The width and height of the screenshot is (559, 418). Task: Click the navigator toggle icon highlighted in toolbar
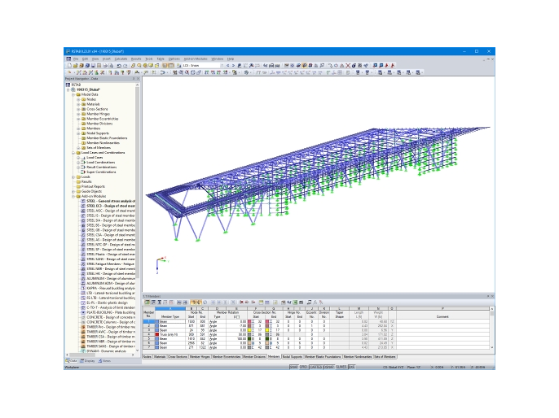165,65
